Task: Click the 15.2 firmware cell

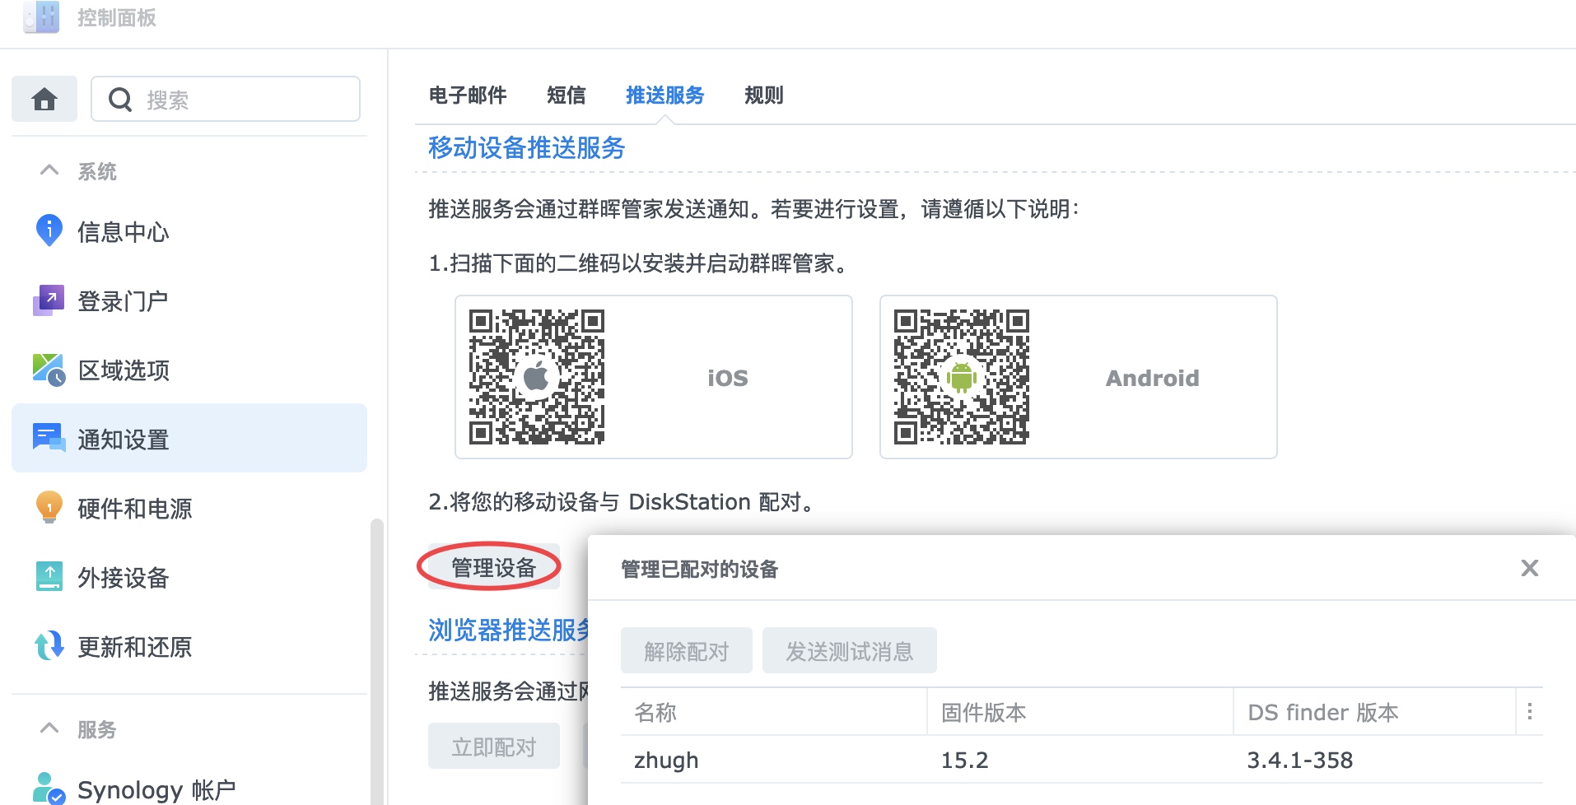Action: coord(965,760)
